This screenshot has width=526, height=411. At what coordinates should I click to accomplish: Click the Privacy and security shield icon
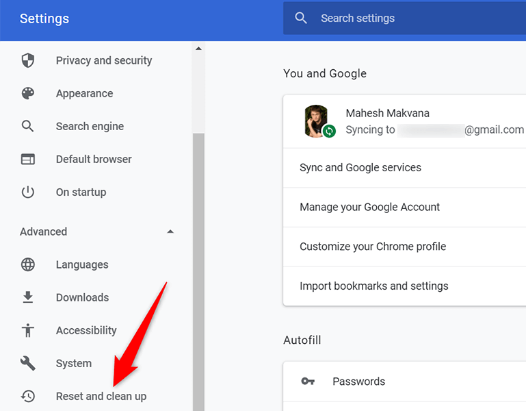(27, 61)
